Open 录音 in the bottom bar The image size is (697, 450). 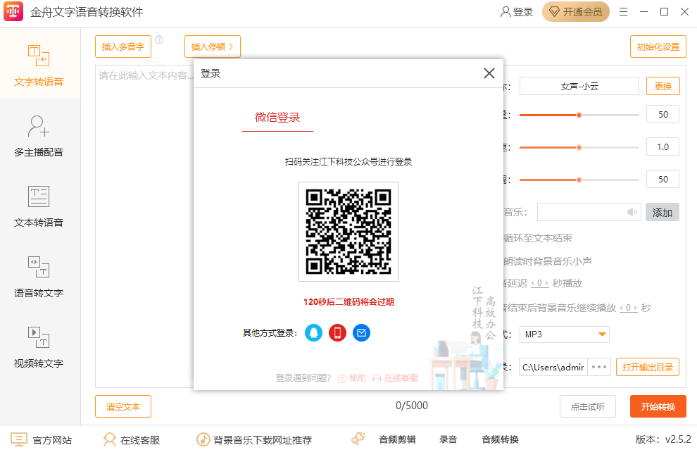[448, 439]
